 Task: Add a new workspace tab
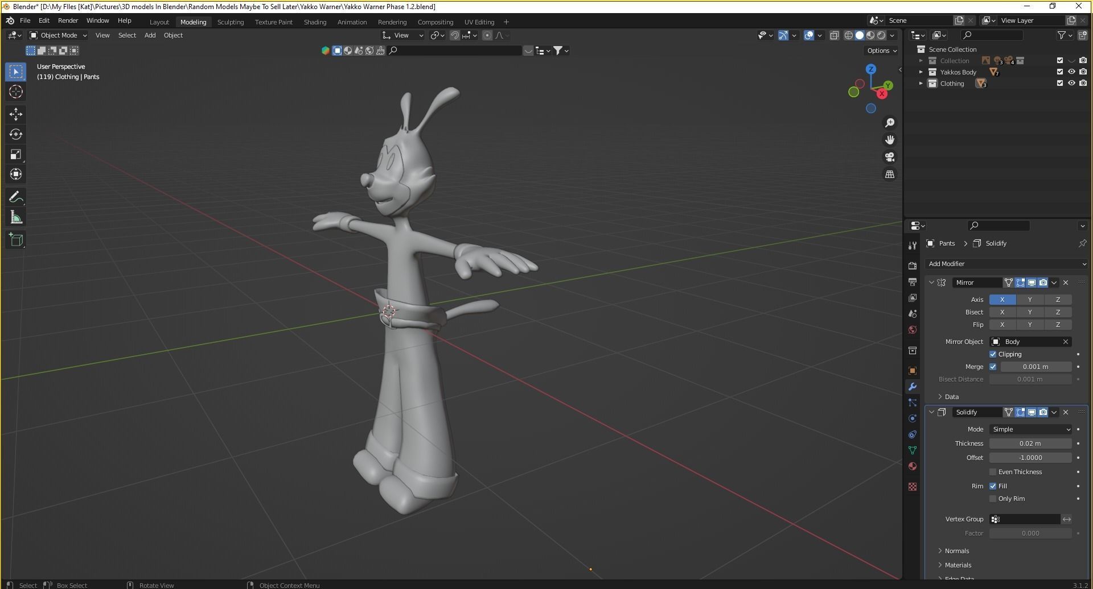(506, 22)
